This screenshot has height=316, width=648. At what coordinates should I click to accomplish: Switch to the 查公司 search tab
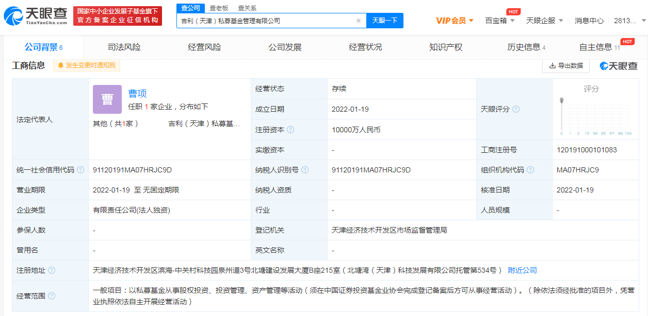[190, 8]
